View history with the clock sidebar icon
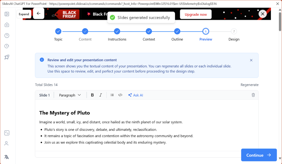282x164 pixels. tap(7, 46)
